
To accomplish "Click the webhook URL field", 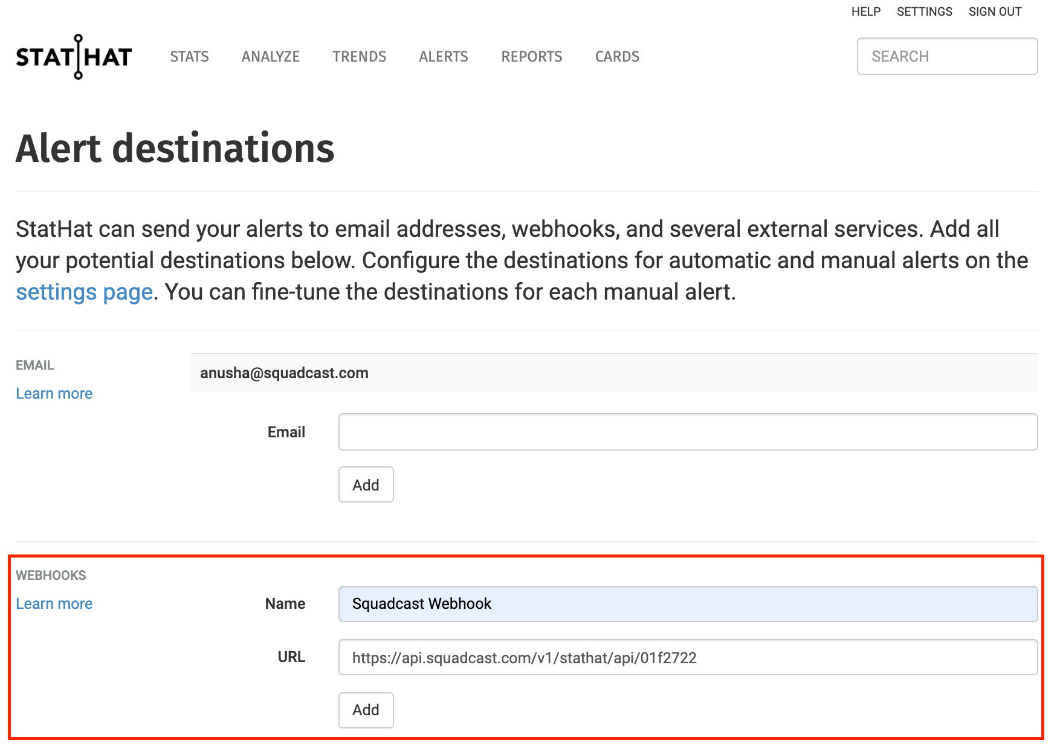I will pyautogui.click(x=688, y=657).
